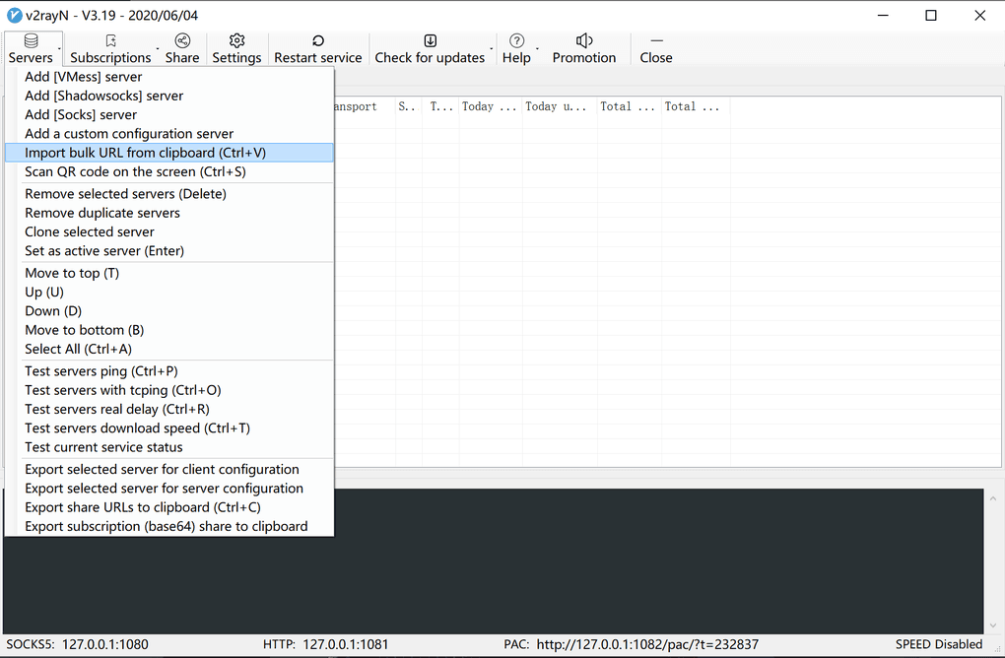Click the first 'Total ...' column header

click(x=629, y=106)
